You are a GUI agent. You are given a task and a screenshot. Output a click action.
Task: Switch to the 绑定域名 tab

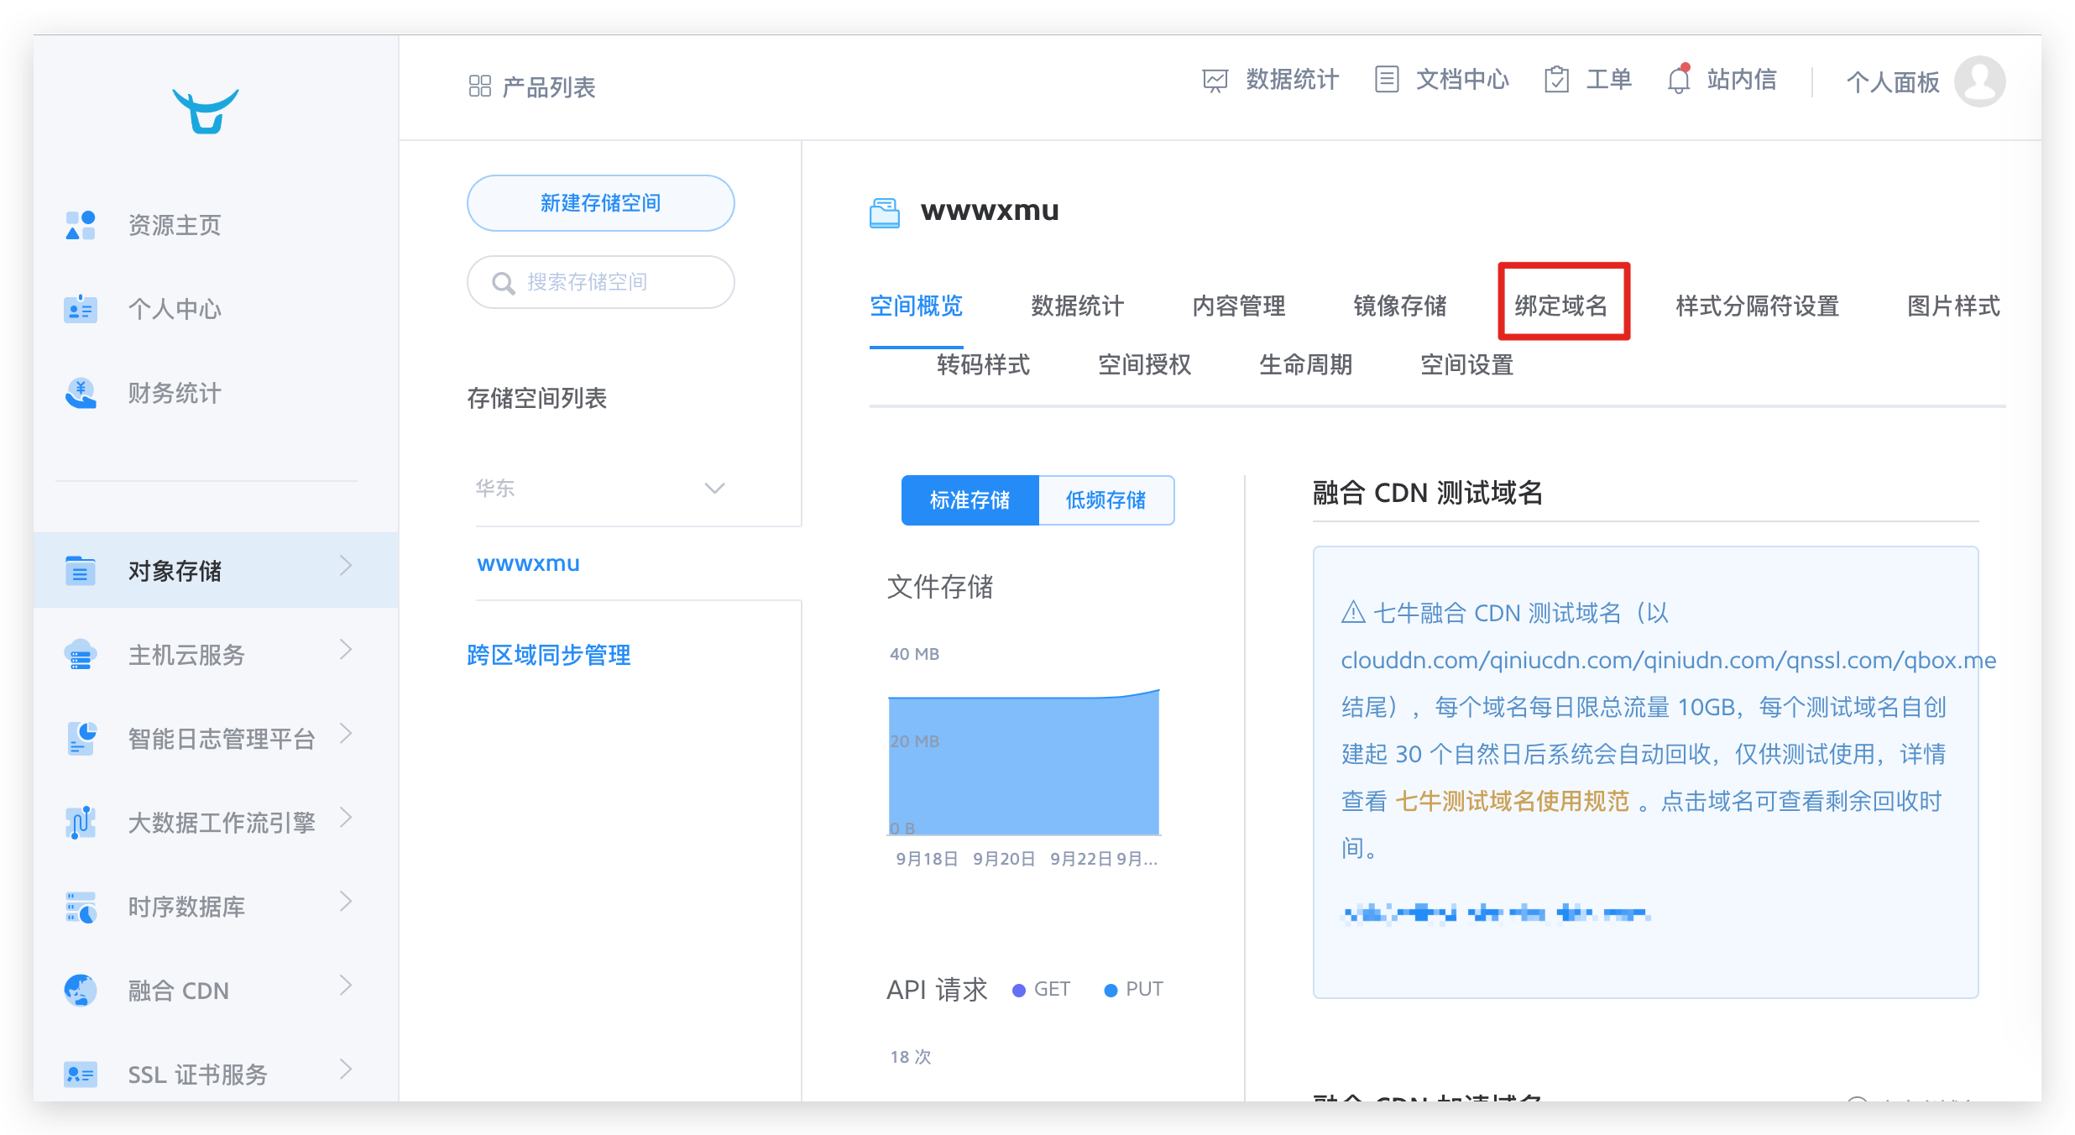1561,306
